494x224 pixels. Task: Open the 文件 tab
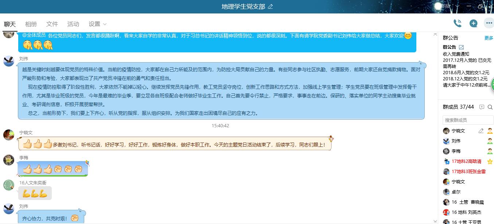[52, 24]
